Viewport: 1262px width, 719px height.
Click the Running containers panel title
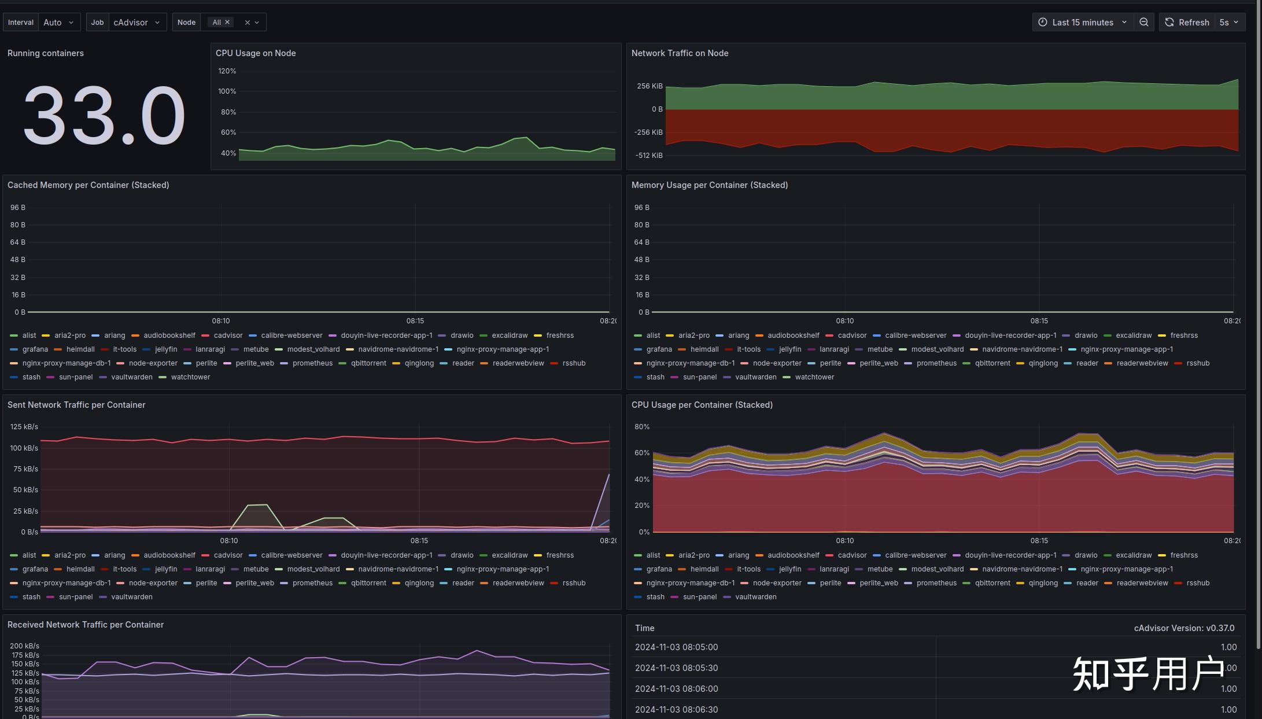point(45,53)
